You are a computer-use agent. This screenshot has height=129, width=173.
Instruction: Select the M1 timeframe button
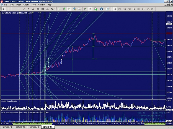click(x=115, y=9)
